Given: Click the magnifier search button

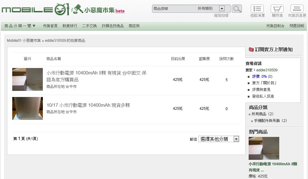Looking at the screenshot, I should point(237,9).
